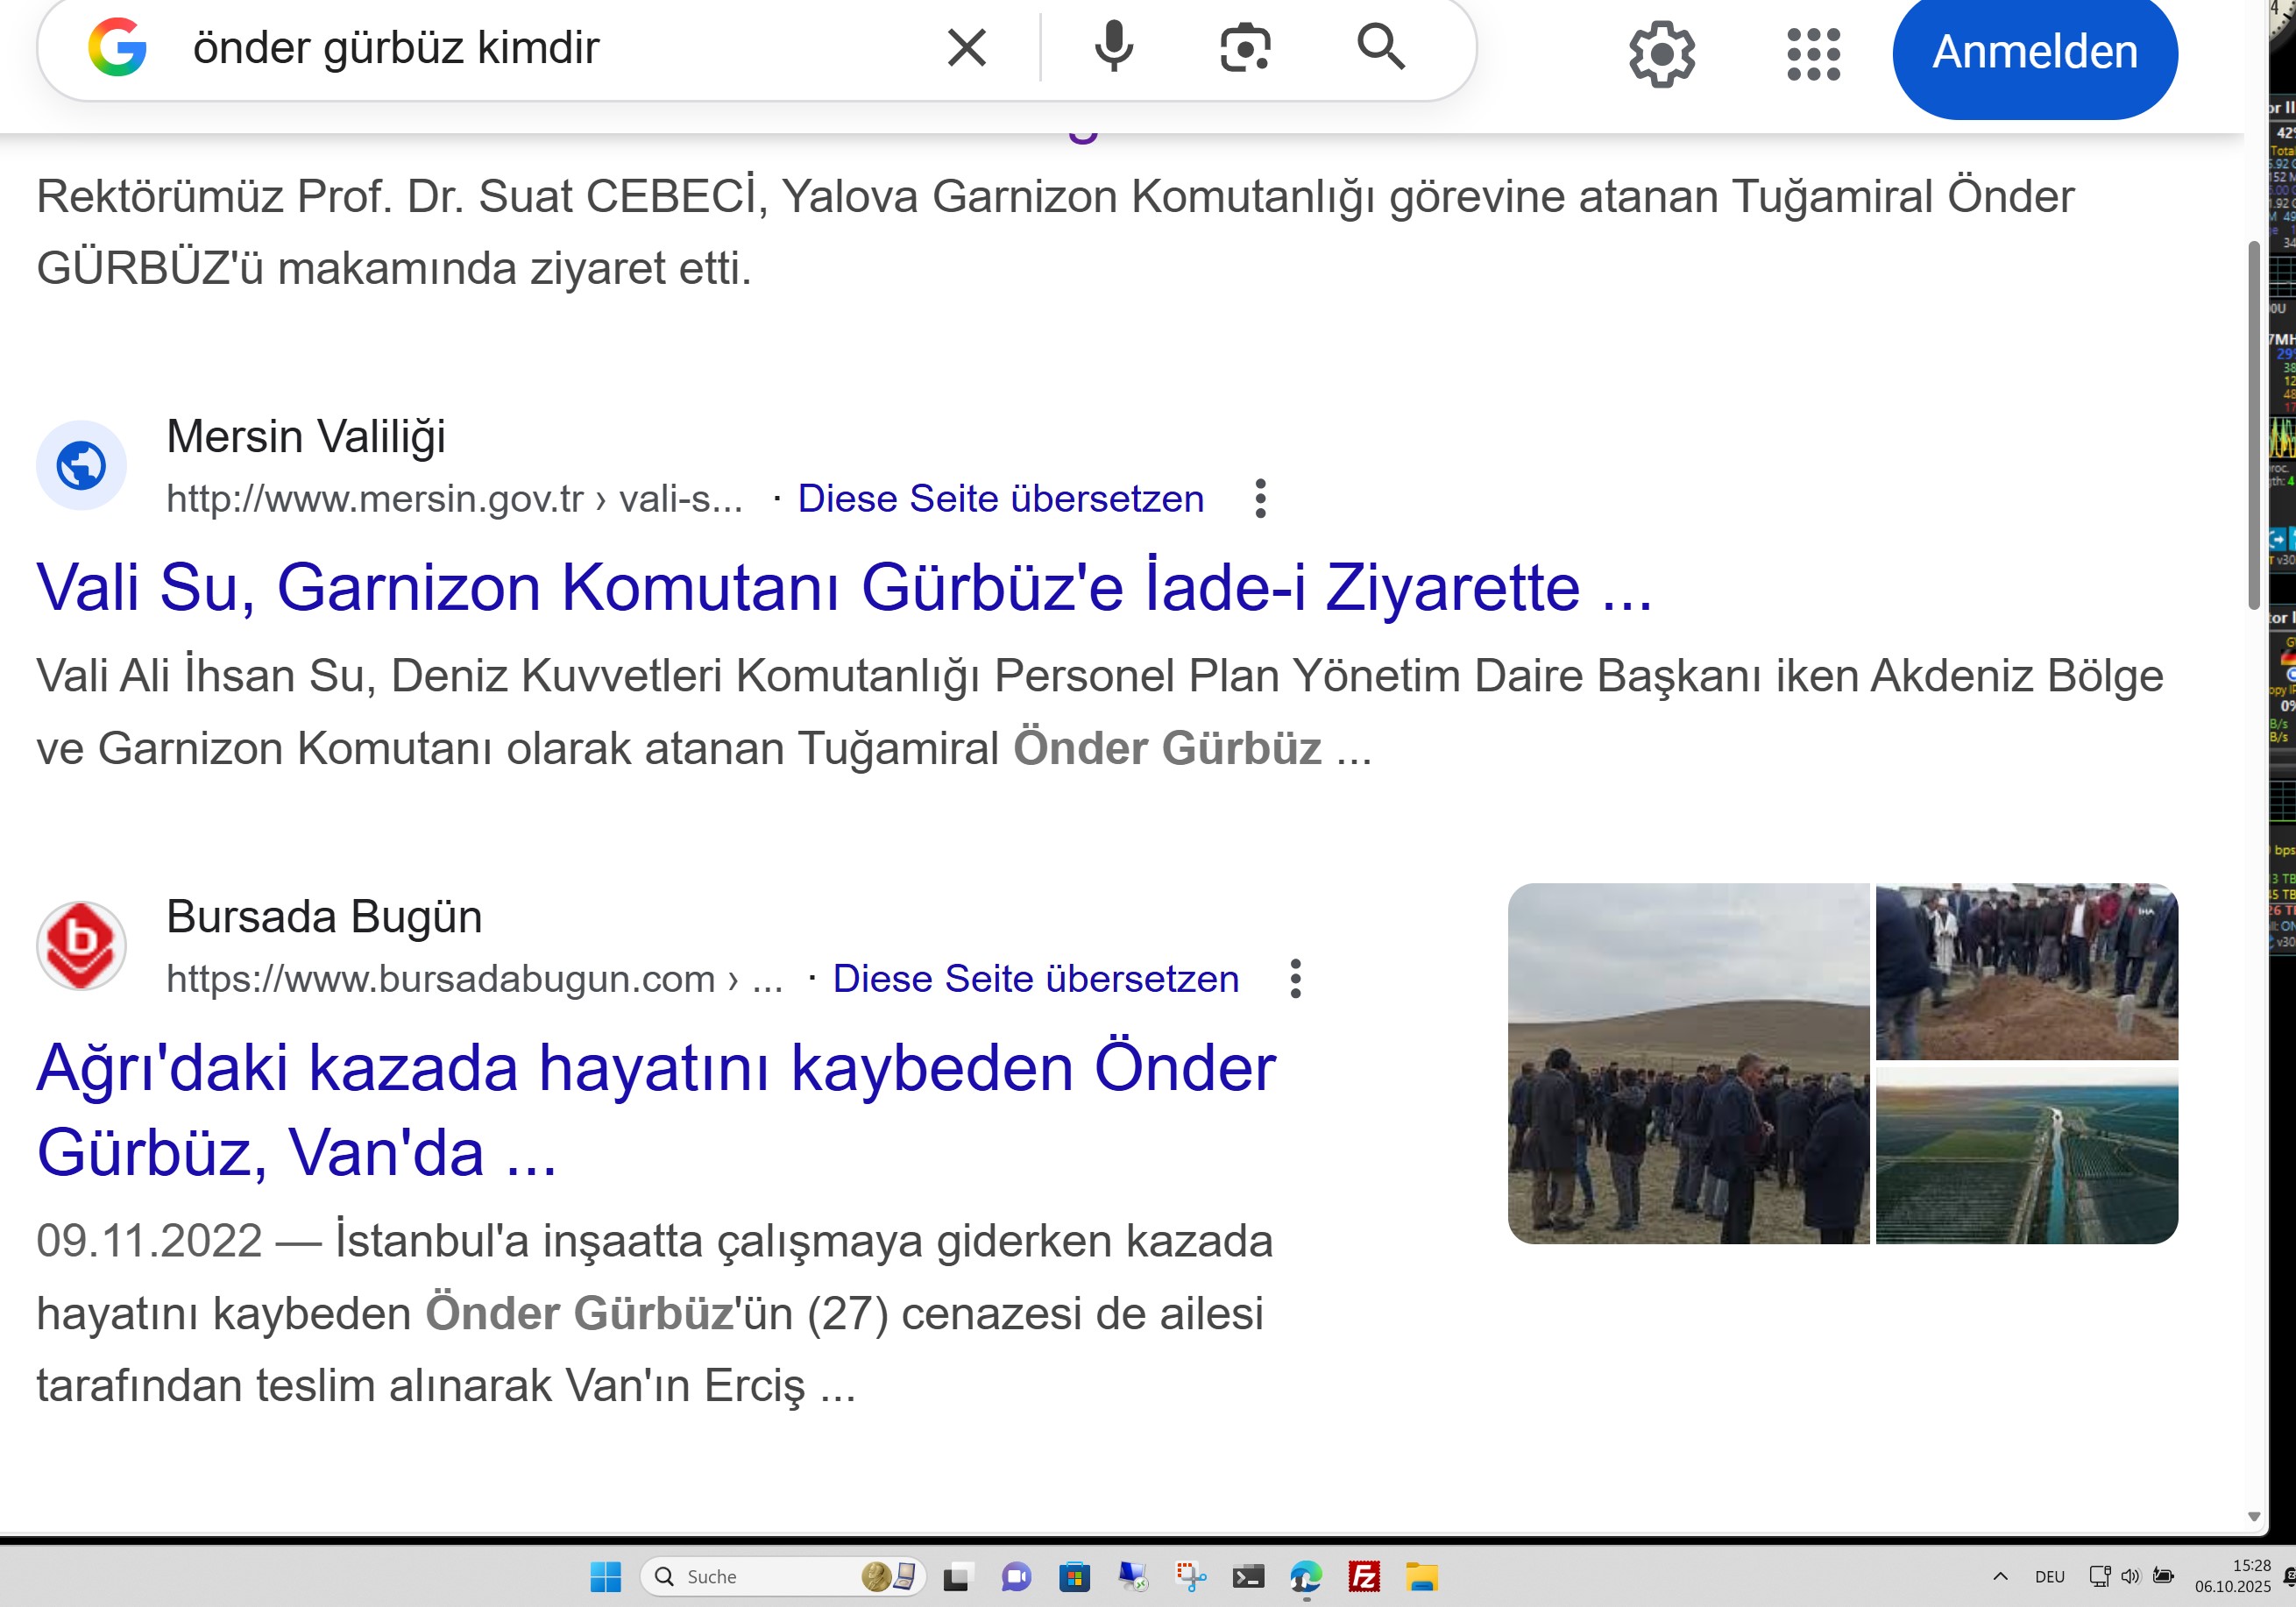Click the Anmelden sign-in button

[2034, 53]
